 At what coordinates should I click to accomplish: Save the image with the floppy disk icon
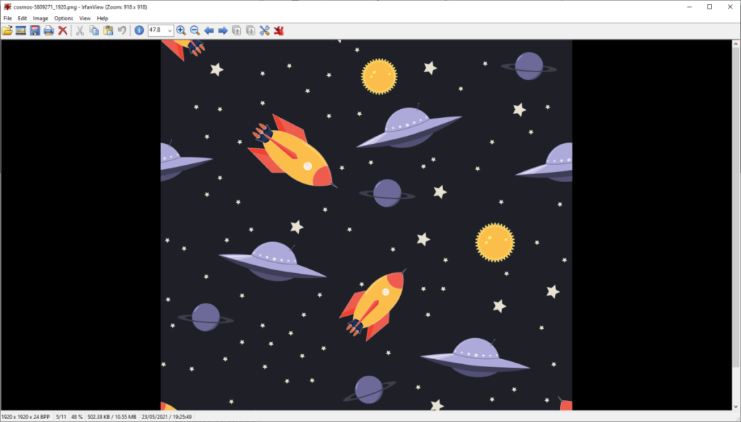coord(35,30)
